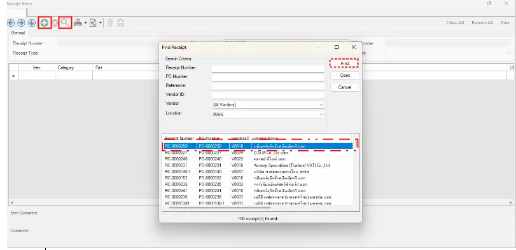Image resolution: width=516 pixels, height=250 pixels.
Task: Click Post in Receipt Entry toolbar
Action: pos(505,23)
